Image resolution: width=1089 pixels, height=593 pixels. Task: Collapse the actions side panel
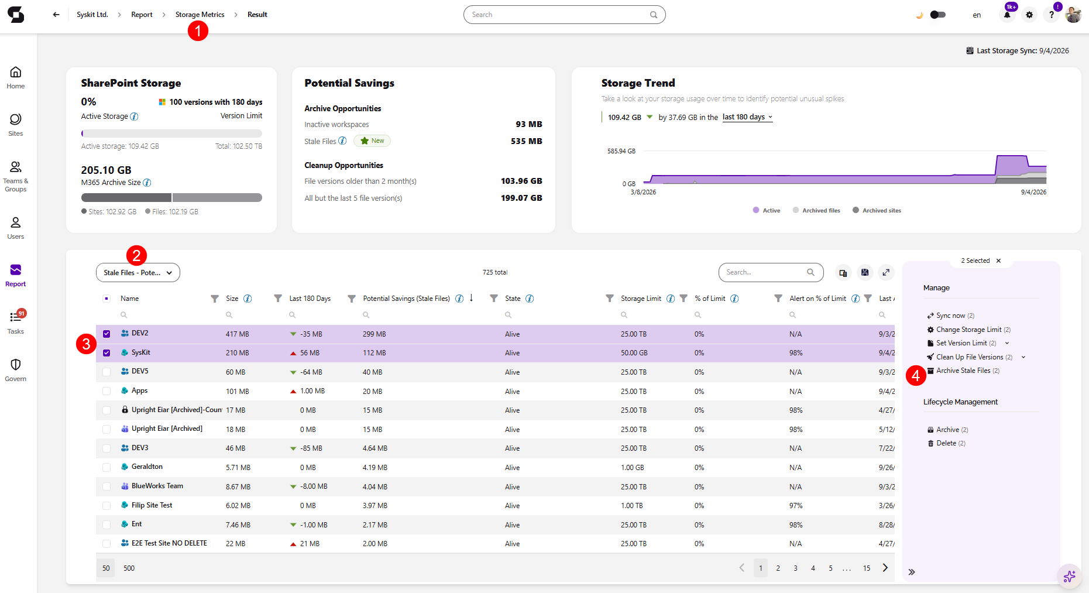[912, 572]
